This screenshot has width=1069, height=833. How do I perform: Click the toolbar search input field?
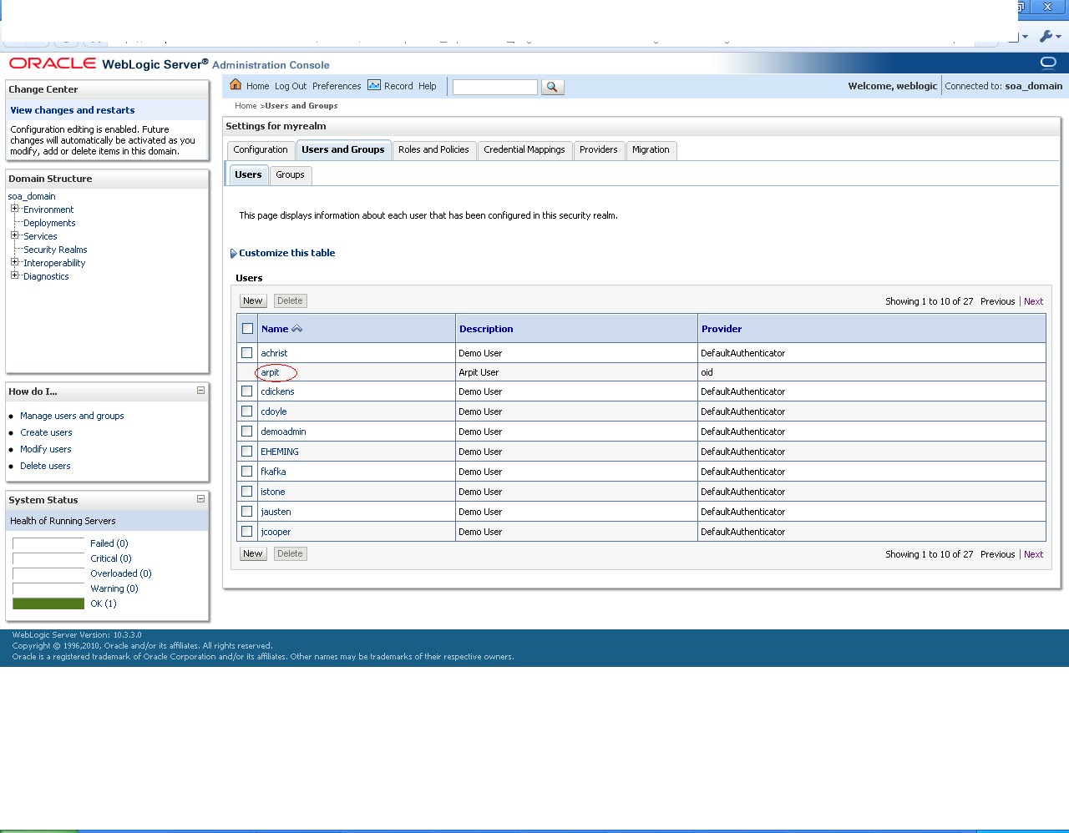pyautogui.click(x=494, y=87)
